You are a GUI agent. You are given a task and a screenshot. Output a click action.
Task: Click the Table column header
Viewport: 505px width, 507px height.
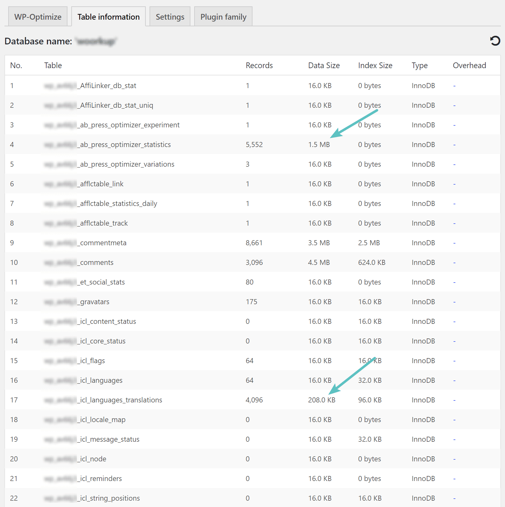point(53,66)
